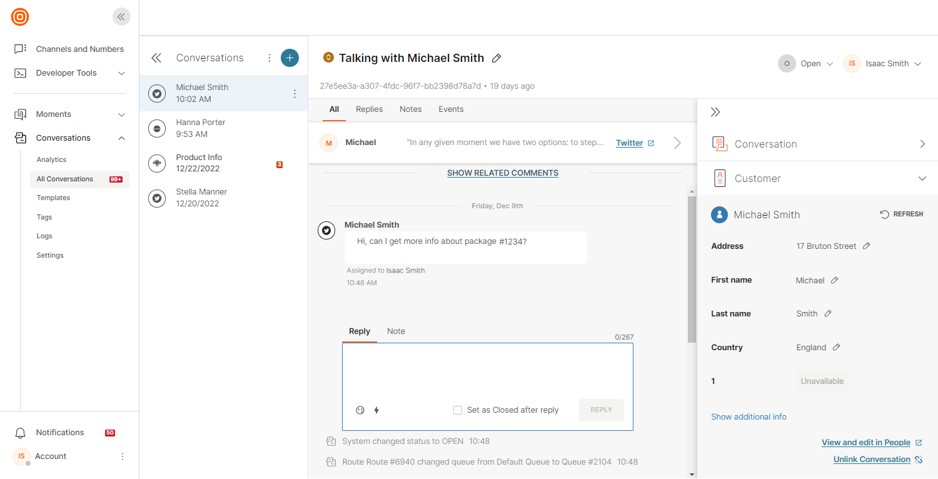Check Set as Closed after reply
Viewport: 938px width, 479px height.
pyautogui.click(x=458, y=410)
